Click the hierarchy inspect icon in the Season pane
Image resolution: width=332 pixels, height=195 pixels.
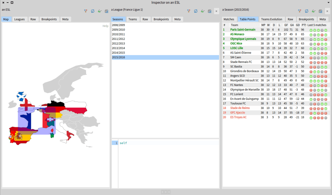coord(299,11)
